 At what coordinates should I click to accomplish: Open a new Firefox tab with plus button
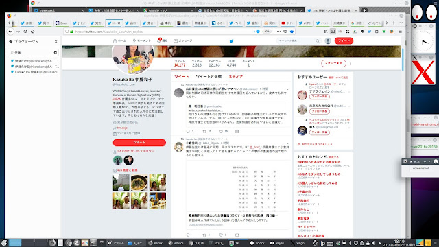[394, 23]
